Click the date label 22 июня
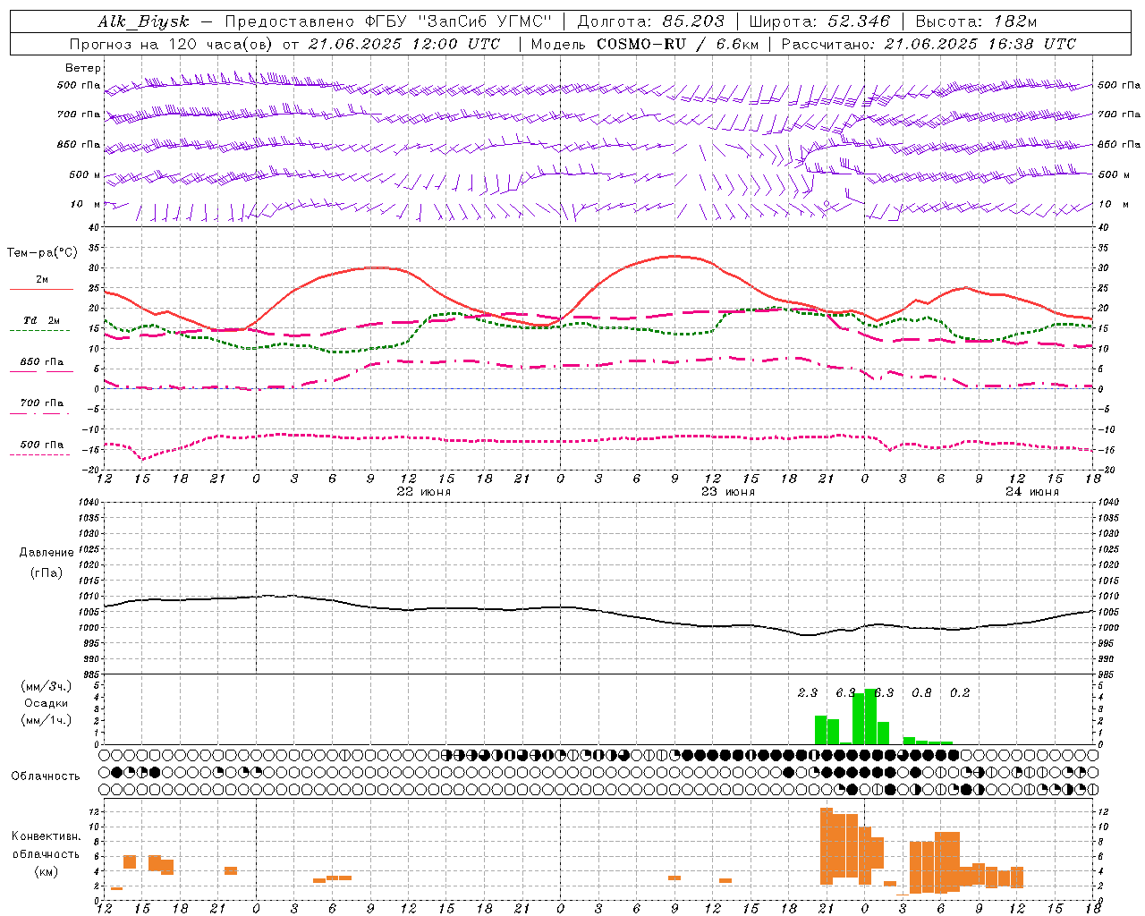The image size is (1145, 916). (423, 492)
